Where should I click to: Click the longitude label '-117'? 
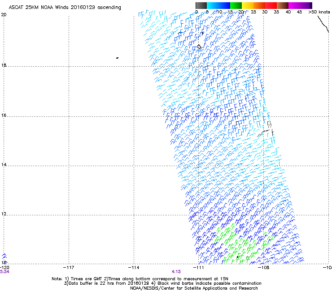click(x=69, y=268)
